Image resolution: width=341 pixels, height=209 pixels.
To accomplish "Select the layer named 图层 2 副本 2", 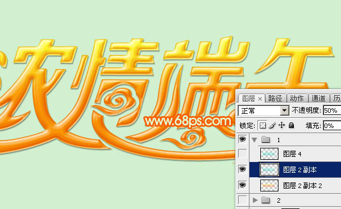I will pos(302,186).
